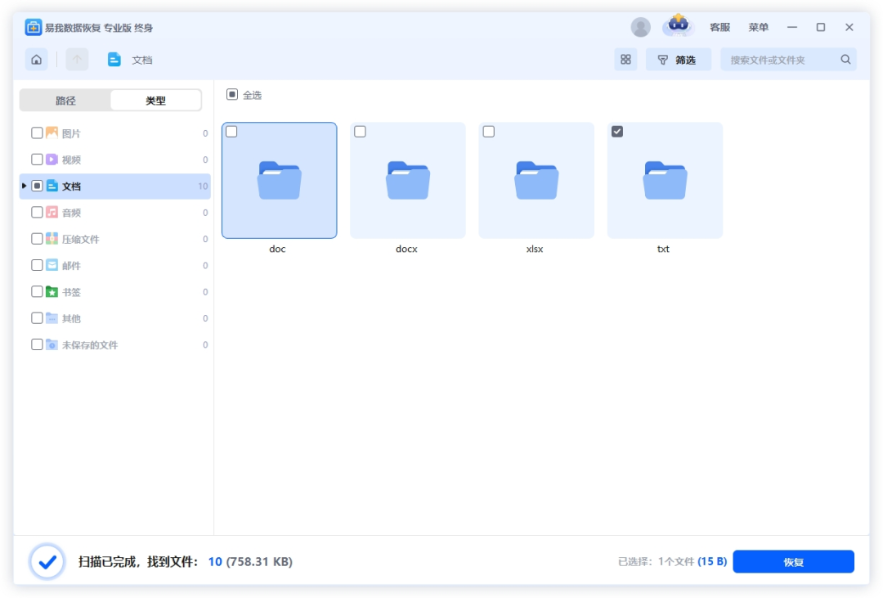Open the user avatar account icon
Viewport: 883px width, 598px height.
pos(640,26)
